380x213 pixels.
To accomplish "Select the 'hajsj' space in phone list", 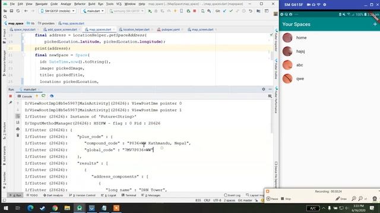I will click(x=330, y=51).
